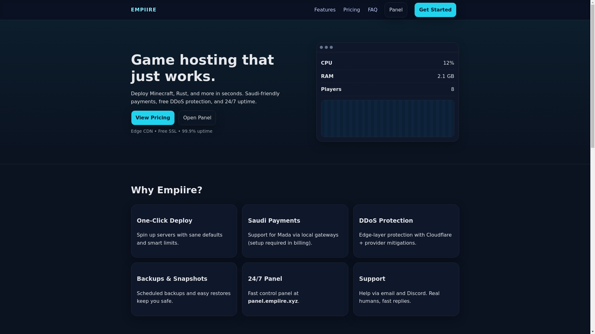The width and height of the screenshot is (595, 334).
Task: Click the Players label in the stats widget
Action: click(x=331, y=89)
